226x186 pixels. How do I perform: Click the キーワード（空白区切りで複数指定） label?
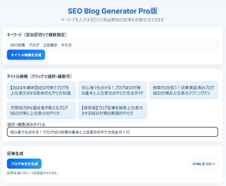37,35
